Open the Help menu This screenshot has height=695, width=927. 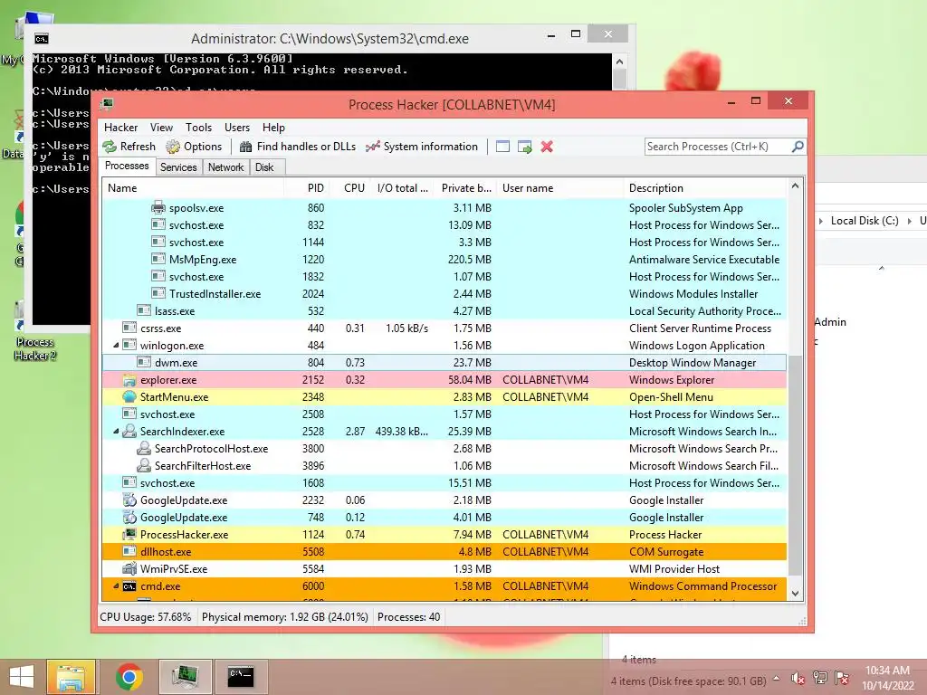[x=273, y=127]
